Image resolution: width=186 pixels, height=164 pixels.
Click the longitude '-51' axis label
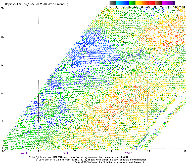coord(111,151)
